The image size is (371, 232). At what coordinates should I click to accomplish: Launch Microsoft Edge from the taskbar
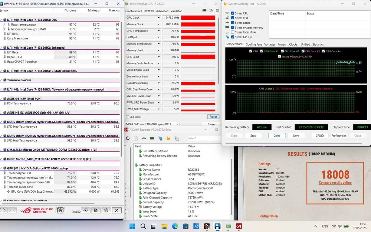[x=175, y=226]
